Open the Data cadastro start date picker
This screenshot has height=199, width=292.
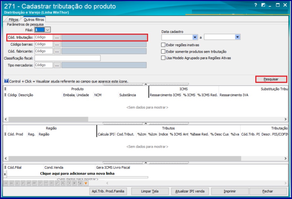[195, 37]
